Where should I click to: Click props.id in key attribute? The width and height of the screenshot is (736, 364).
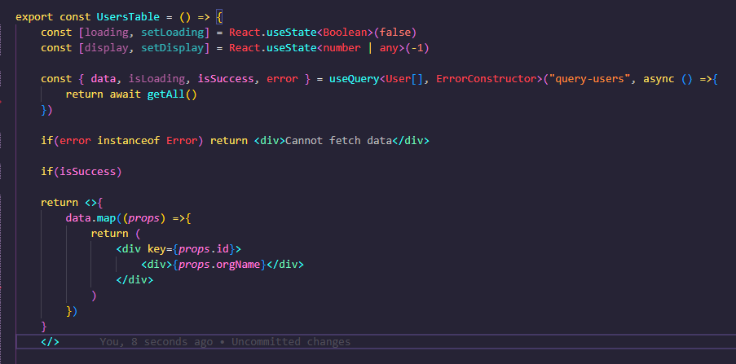203,249
